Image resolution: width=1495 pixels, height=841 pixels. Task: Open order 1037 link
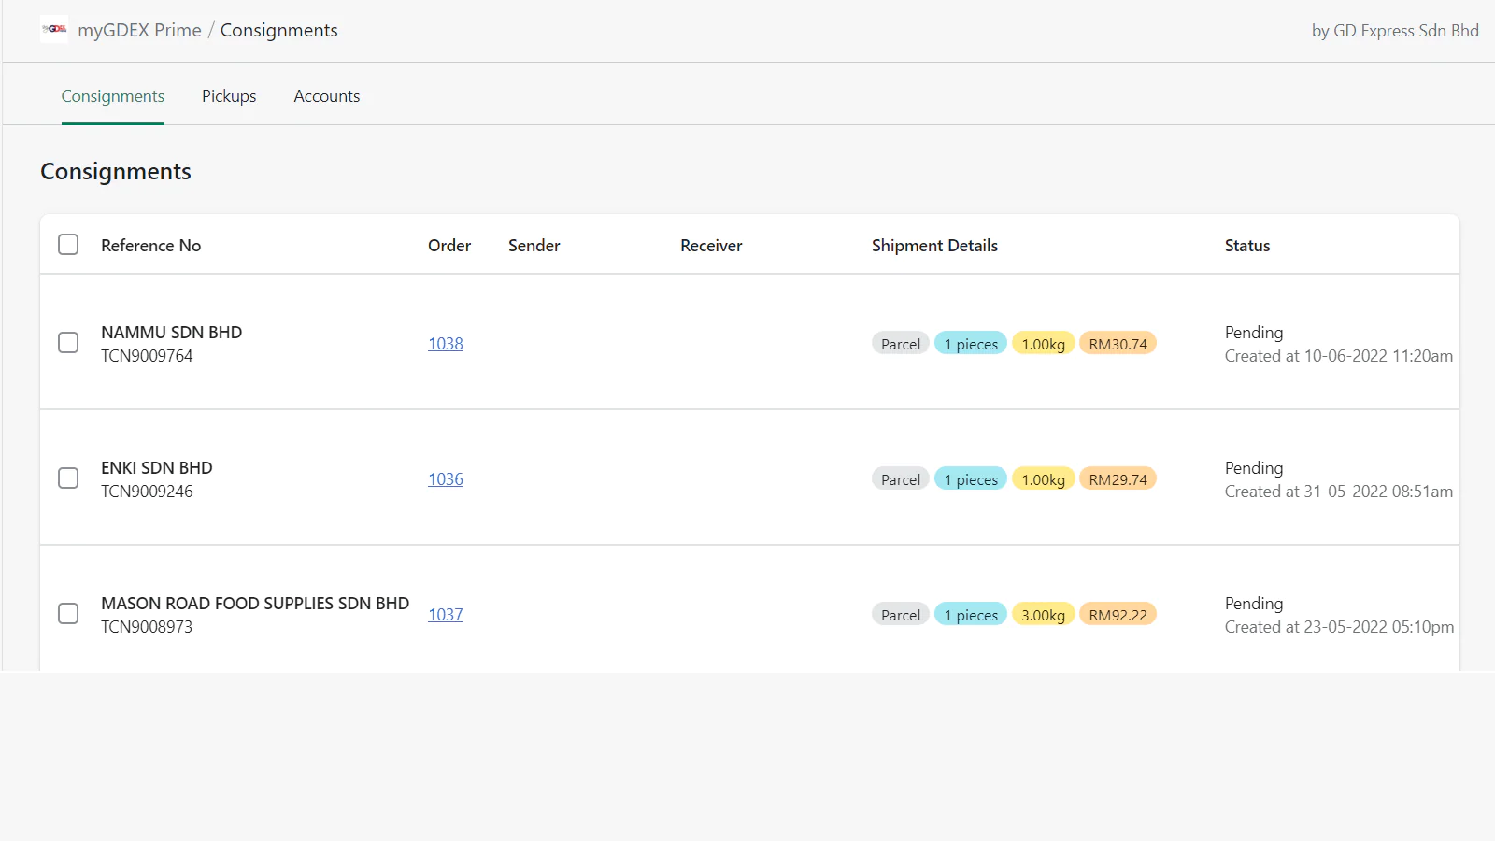click(x=446, y=615)
